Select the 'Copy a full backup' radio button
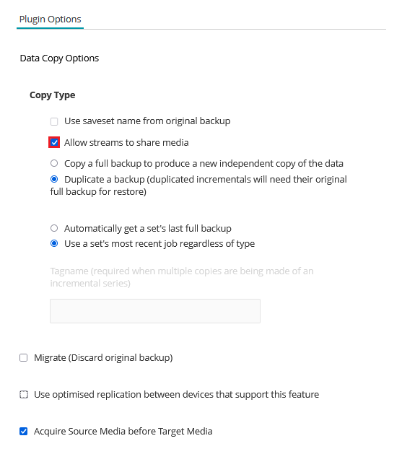 coord(54,163)
